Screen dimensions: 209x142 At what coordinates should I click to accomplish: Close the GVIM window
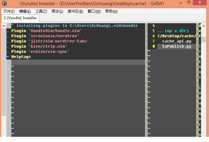coord(200,2)
